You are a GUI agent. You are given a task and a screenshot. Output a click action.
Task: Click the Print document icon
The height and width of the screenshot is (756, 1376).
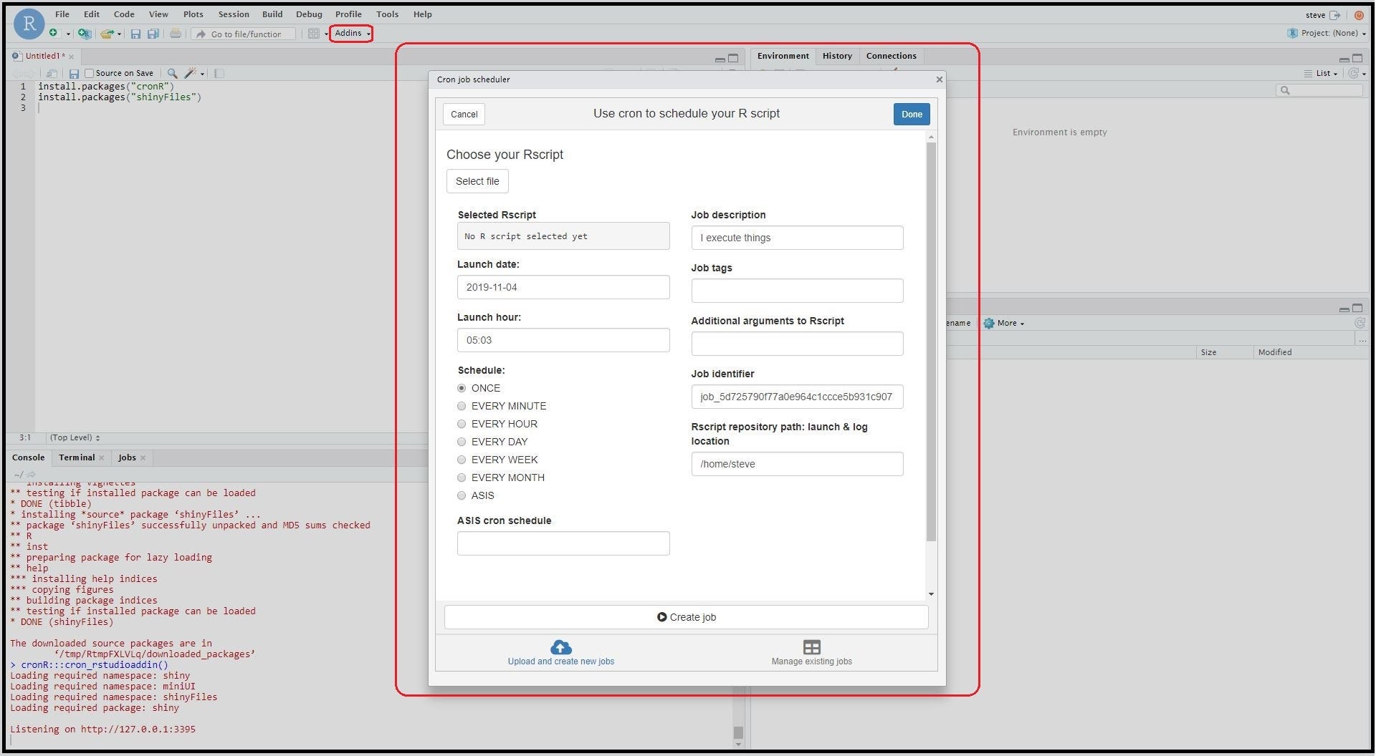[175, 33]
